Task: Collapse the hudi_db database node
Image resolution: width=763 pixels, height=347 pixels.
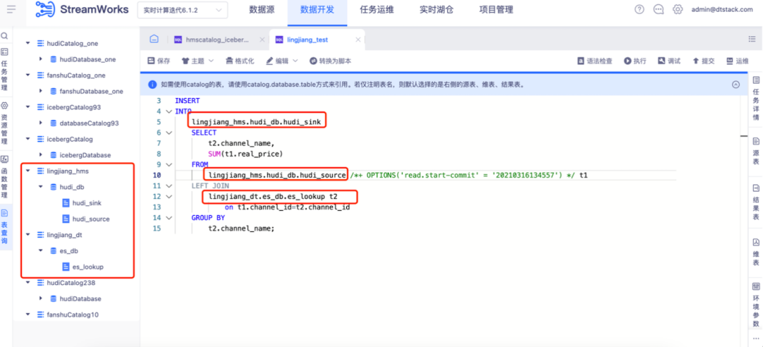Action: 40,187
